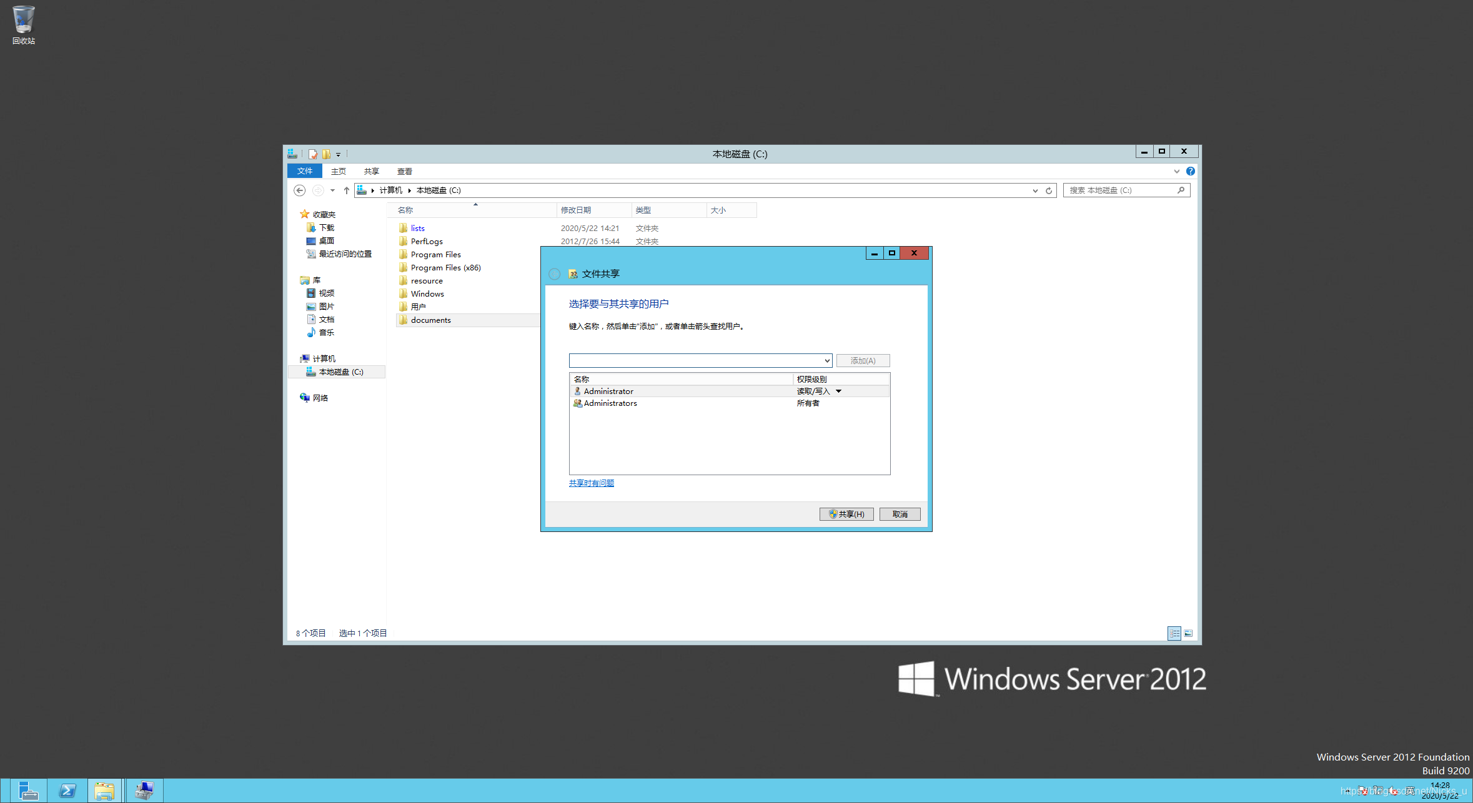Image resolution: width=1473 pixels, height=803 pixels.
Task: Switch to large icons view in status bar
Action: point(1189,633)
